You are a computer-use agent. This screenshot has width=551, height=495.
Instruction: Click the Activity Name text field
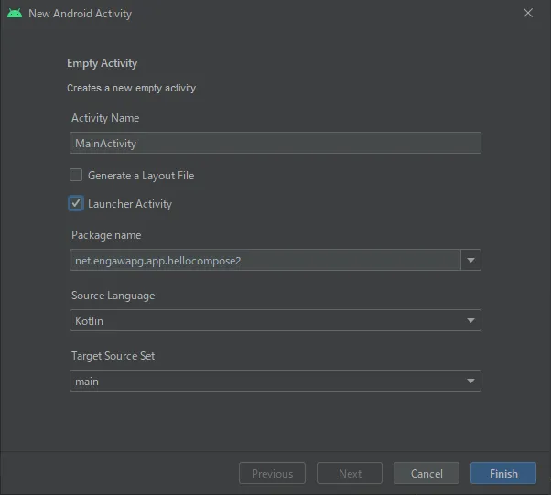tap(275, 143)
